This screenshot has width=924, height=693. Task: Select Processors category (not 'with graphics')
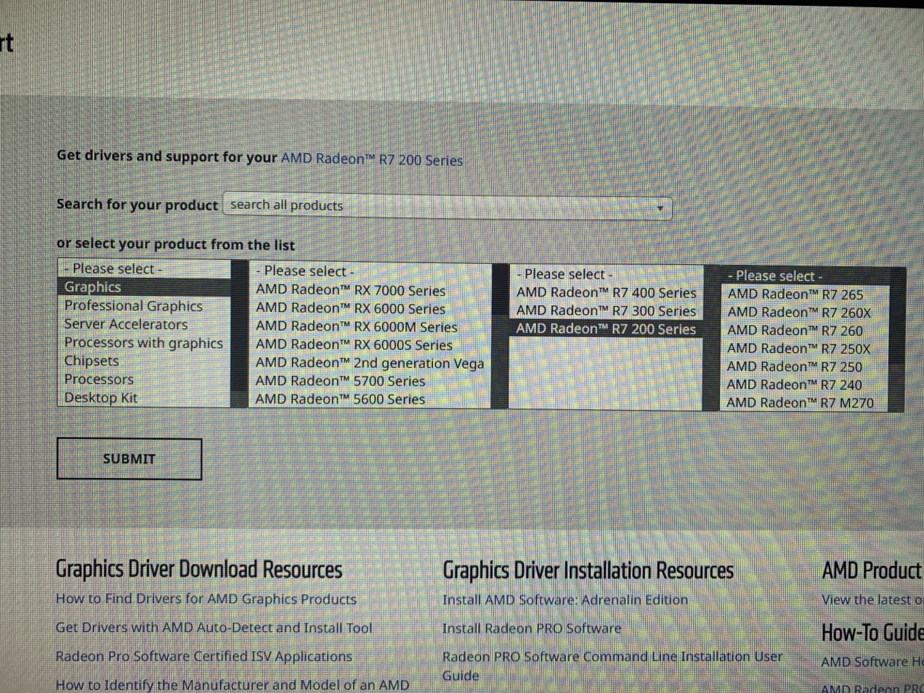tap(144, 379)
